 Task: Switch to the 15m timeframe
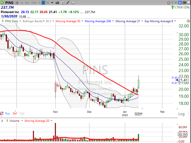click(x=34, y=3)
